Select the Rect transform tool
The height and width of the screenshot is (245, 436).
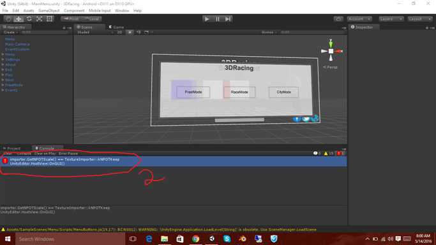pos(50,19)
